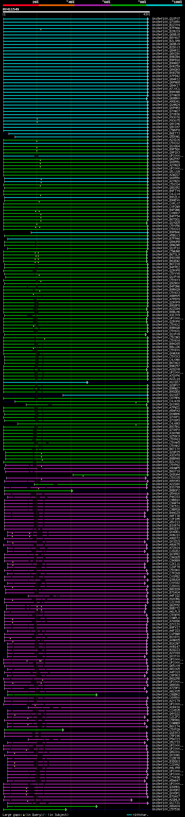Select the UniRef100_Q7XB36 label

coord(166,114)
